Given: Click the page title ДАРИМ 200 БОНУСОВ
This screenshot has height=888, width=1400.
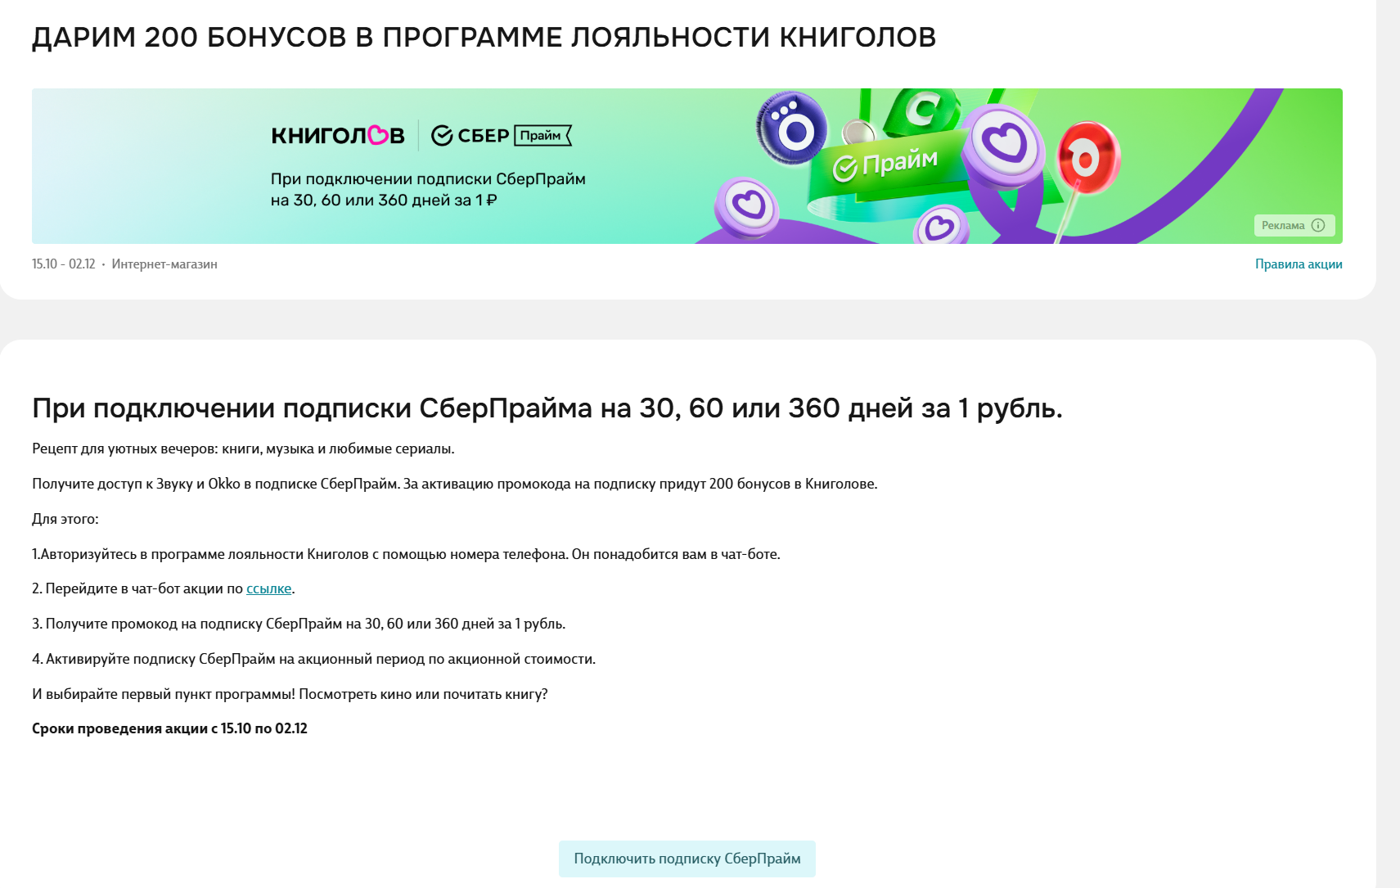Looking at the screenshot, I should point(484,37).
